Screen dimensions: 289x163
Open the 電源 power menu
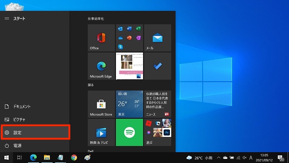[x=35, y=146]
